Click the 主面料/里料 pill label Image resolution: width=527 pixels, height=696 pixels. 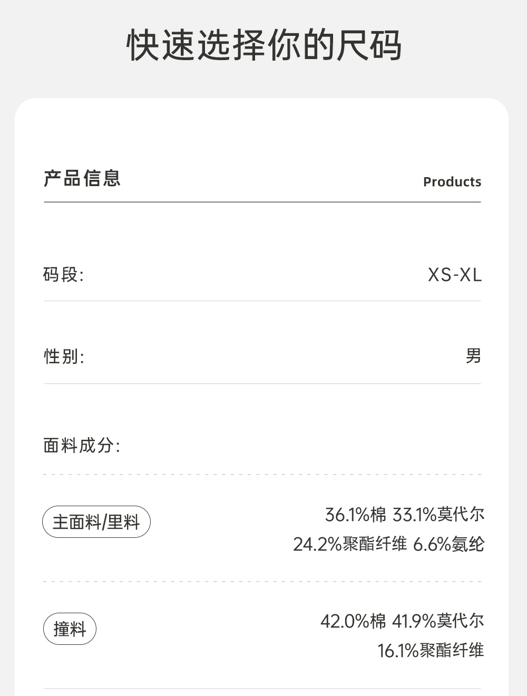point(96,522)
